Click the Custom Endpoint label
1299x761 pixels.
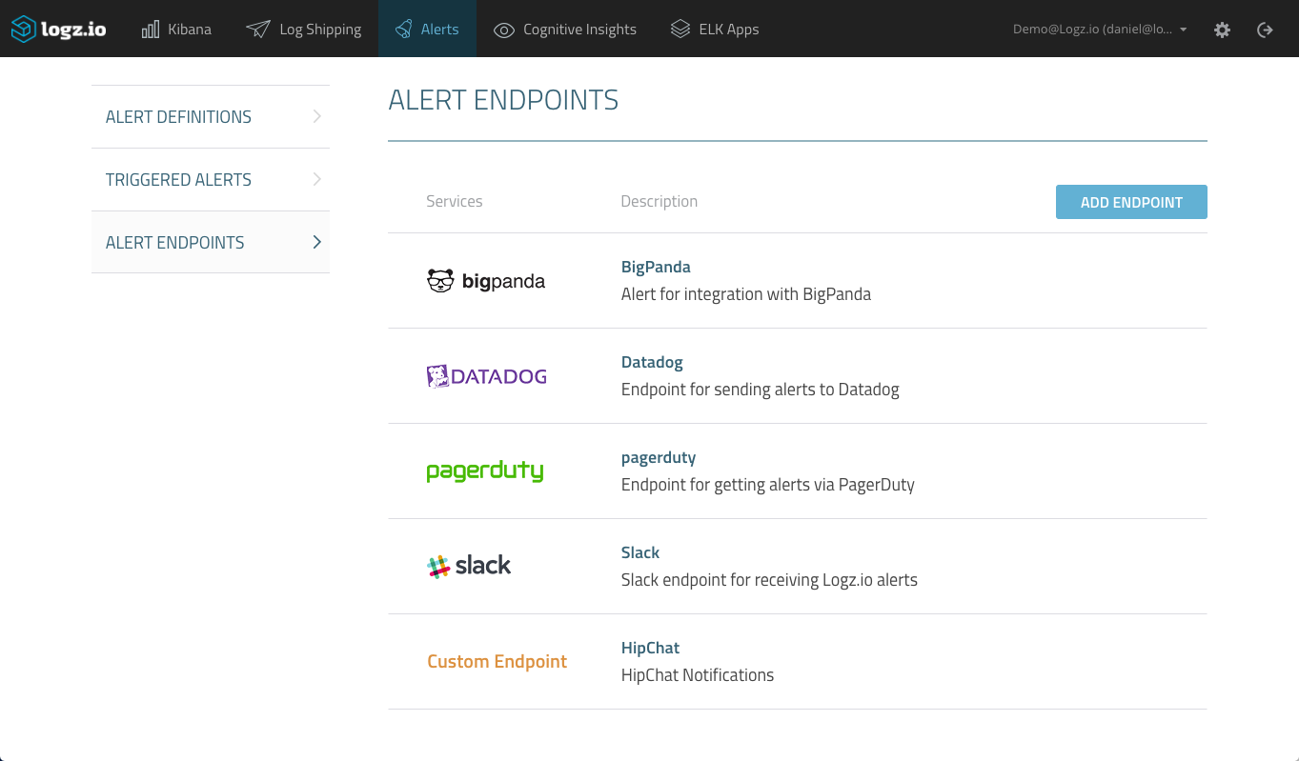click(497, 661)
